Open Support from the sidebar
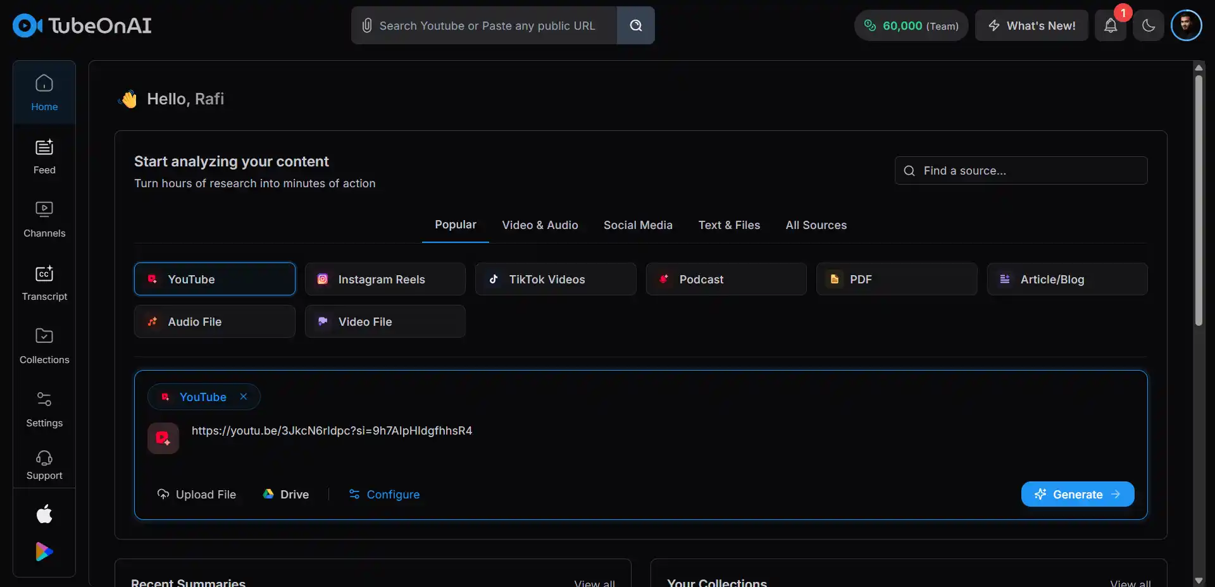This screenshot has height=587, width=1215. tap(44, 465)
